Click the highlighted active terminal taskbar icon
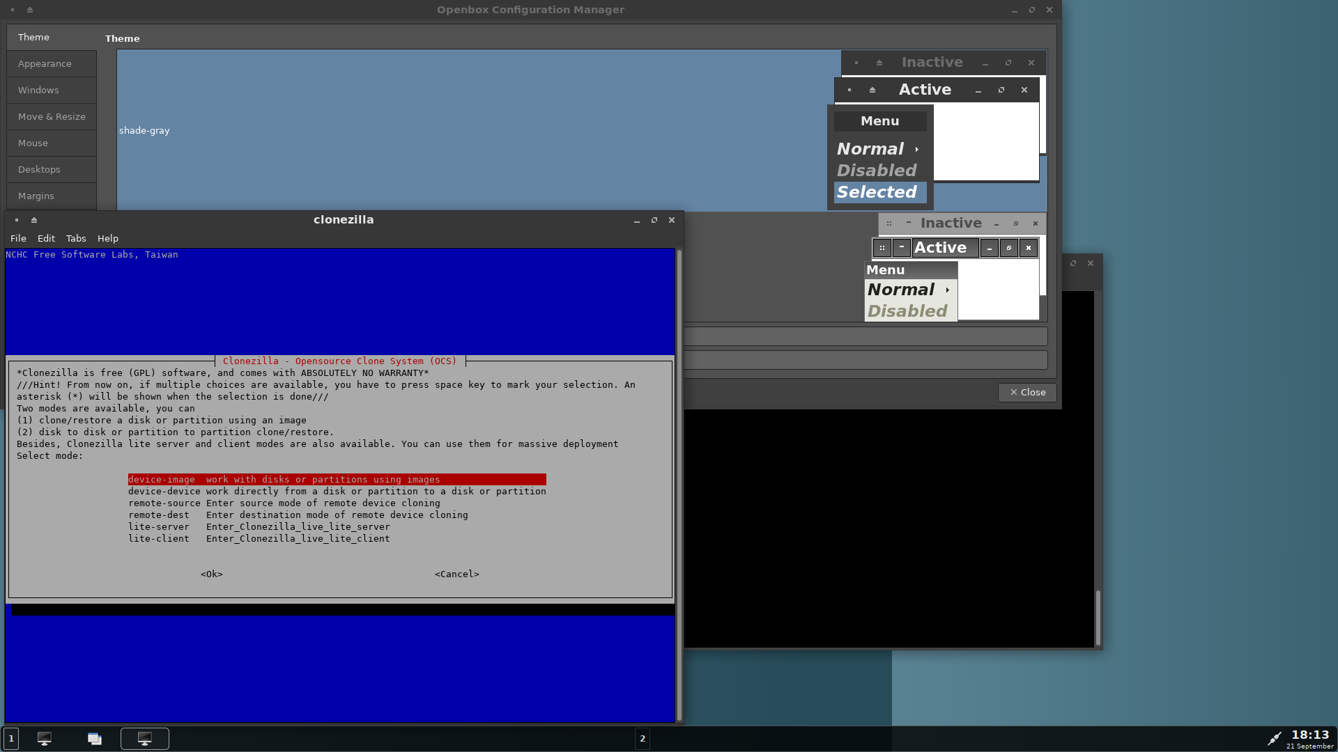The image size is (1338, 752). [x=145, y=739]
